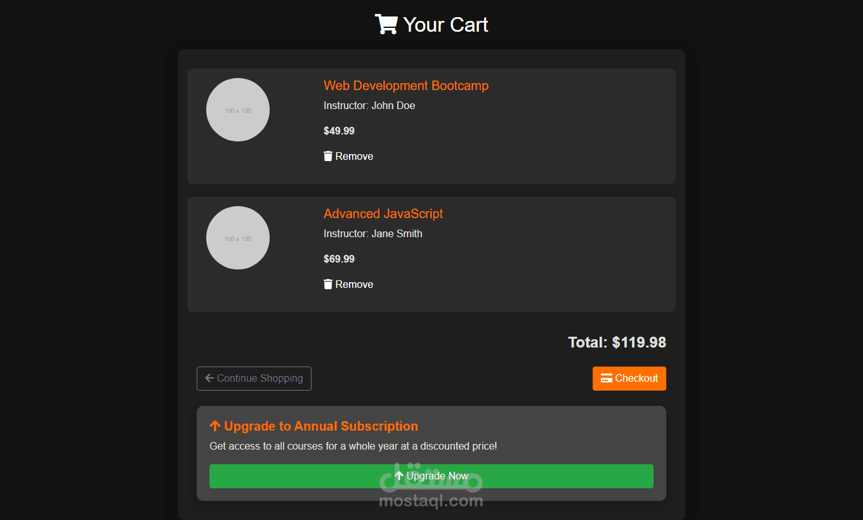Click the trash icon beside Web Development Bootcamp
This screenshot has height=520, width=863.
click(x=328, y=155)
